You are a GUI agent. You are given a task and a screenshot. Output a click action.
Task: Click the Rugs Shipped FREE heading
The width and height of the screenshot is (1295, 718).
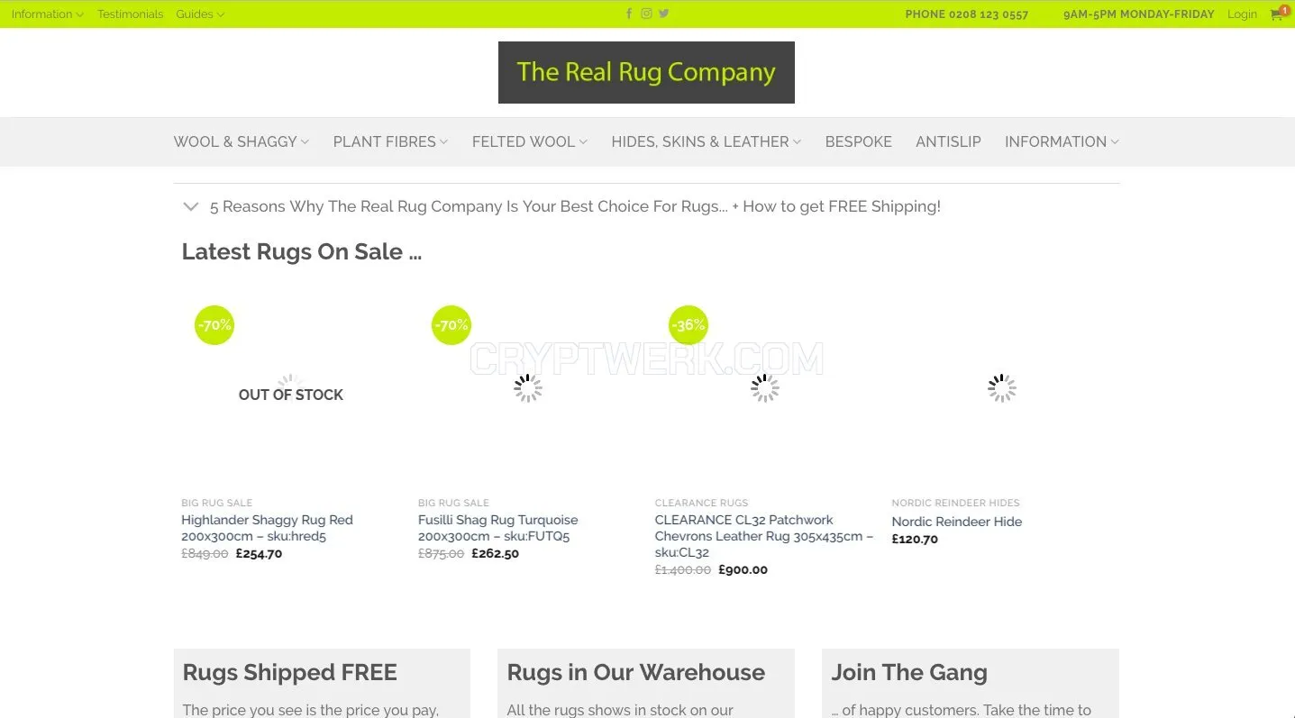point(290,673)
